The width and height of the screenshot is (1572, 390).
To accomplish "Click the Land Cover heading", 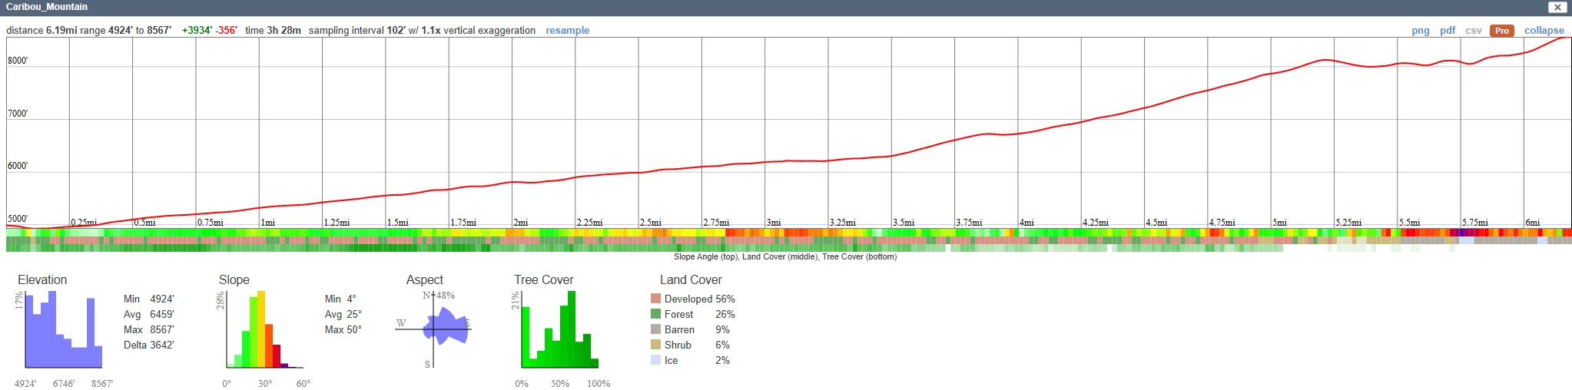I will tap(691, 279).
